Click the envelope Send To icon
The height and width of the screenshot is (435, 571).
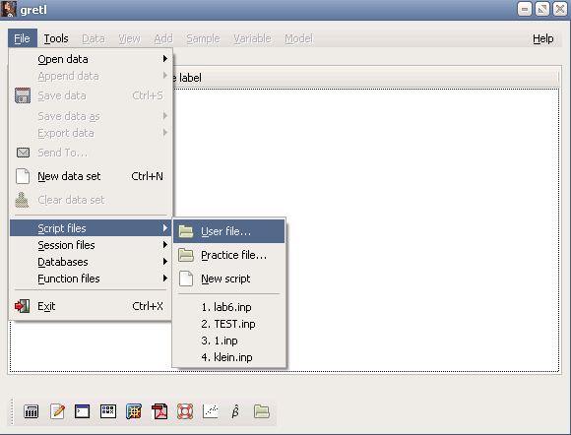pyautogui.click(x=23, y=153)
